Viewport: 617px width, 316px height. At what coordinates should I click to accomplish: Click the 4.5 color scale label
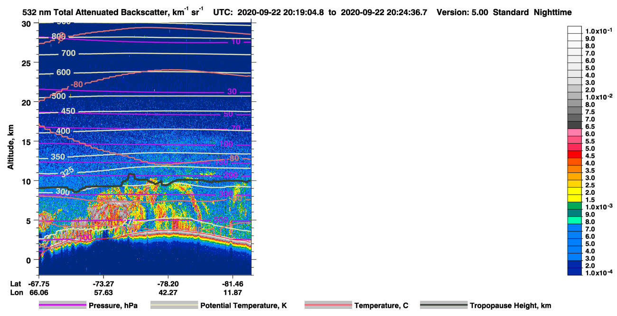591,156
